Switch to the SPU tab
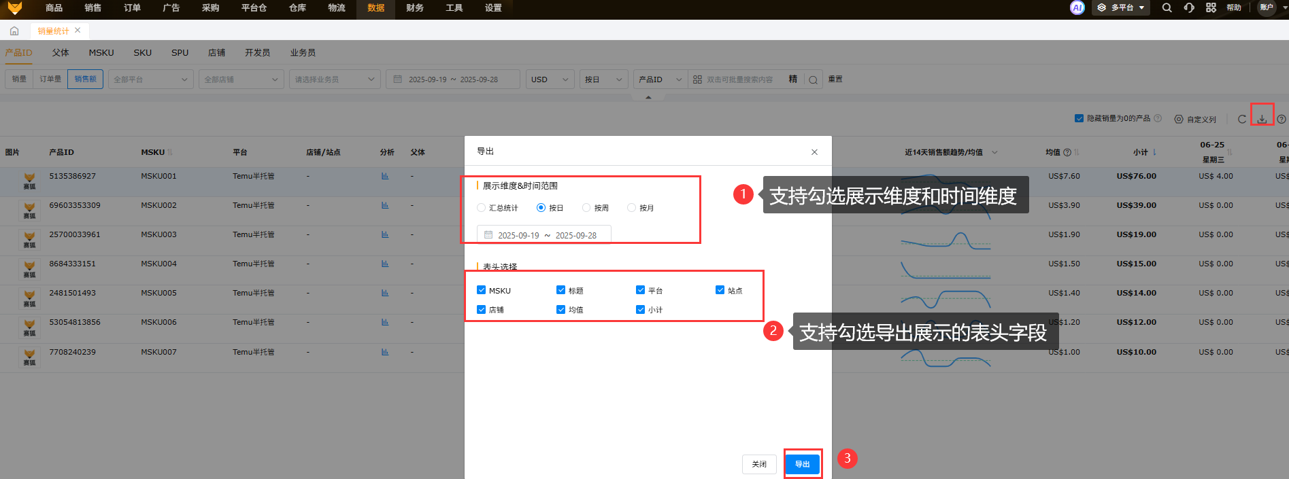1289x479 pixels. point(180,52)
